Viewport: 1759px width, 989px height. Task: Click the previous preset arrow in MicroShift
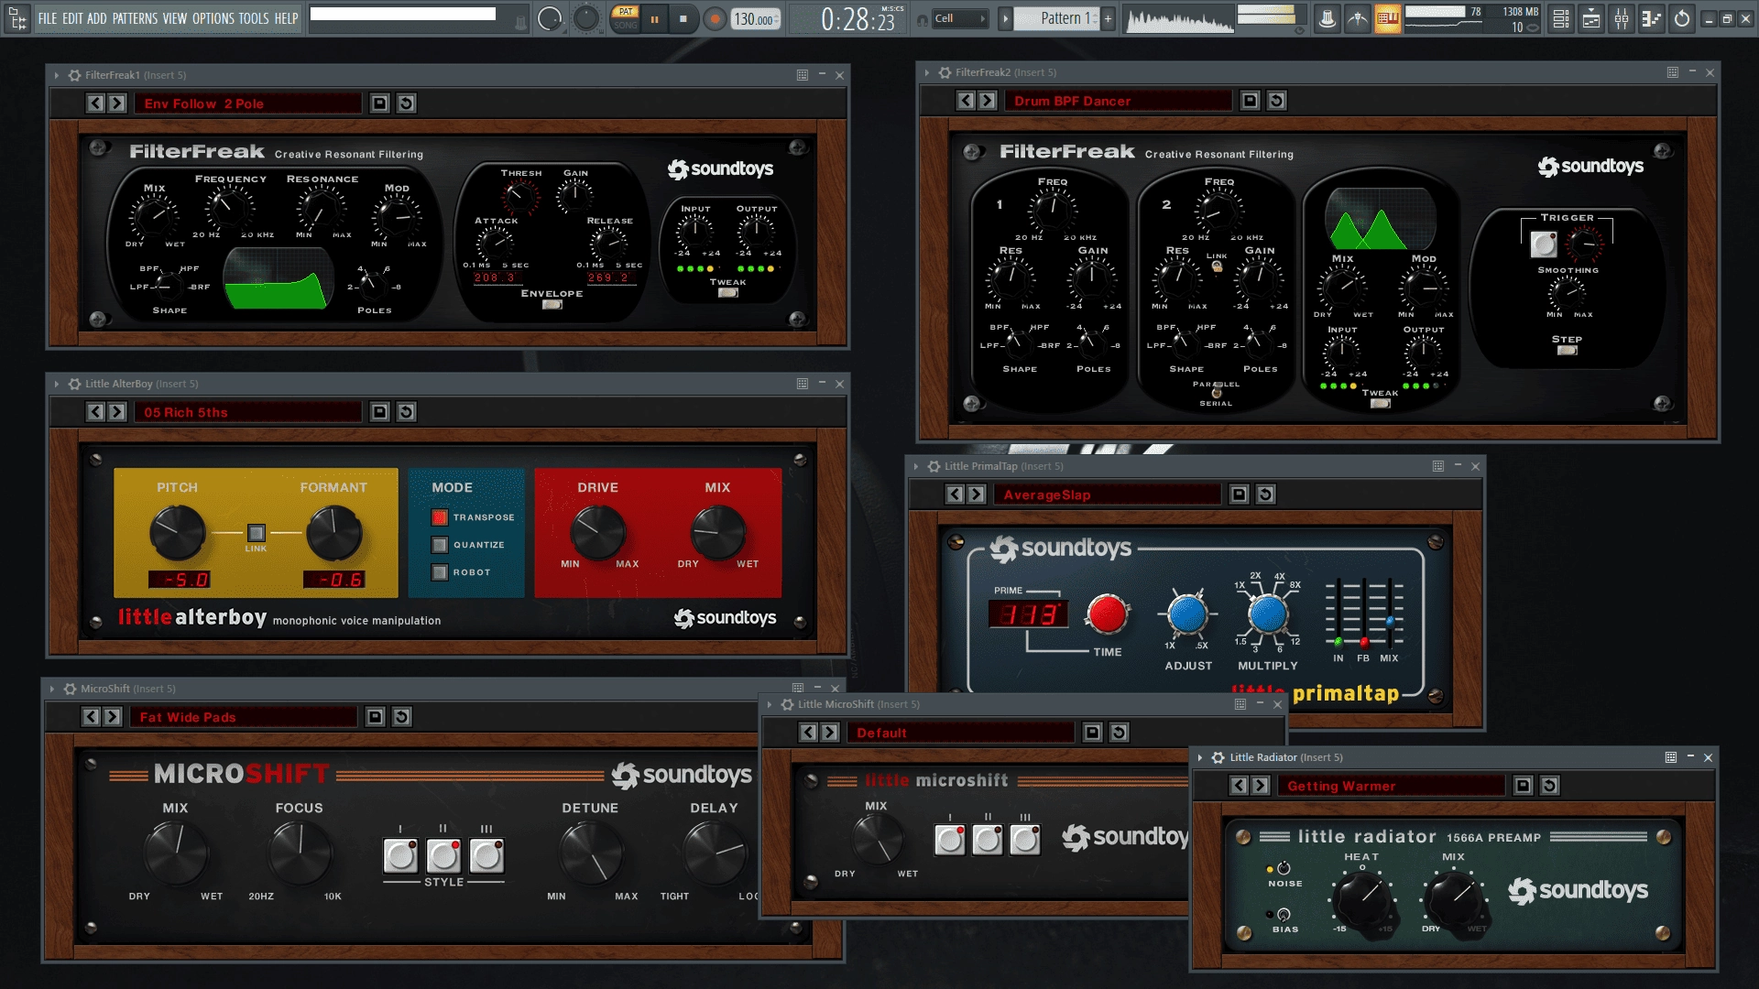pyautogui.click(x=91, y=717)
